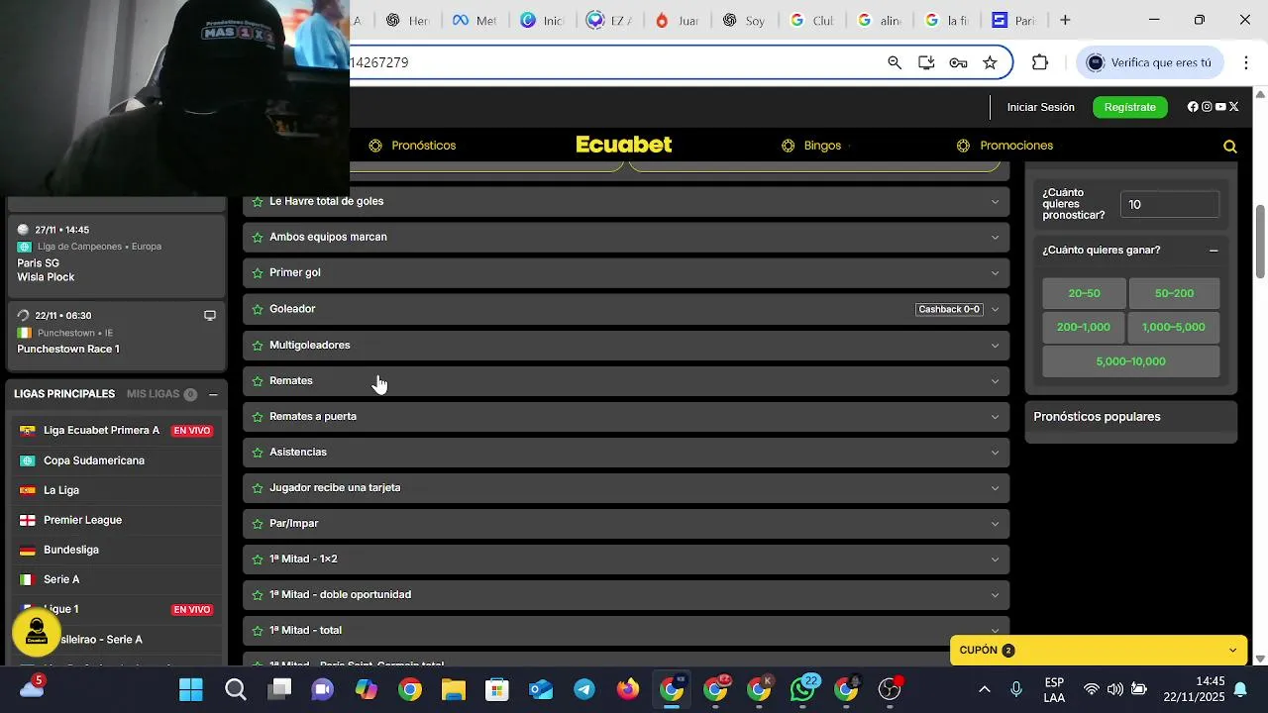Open Firefox from the taskbar
The width and height of the screenshot is (1268, 713).
[628, 689]
